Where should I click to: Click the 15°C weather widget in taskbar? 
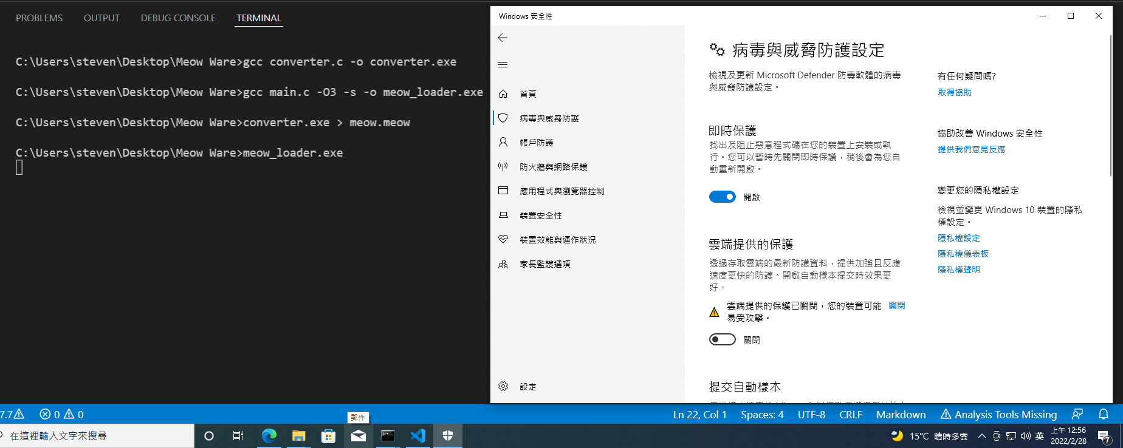coord(929,436)
